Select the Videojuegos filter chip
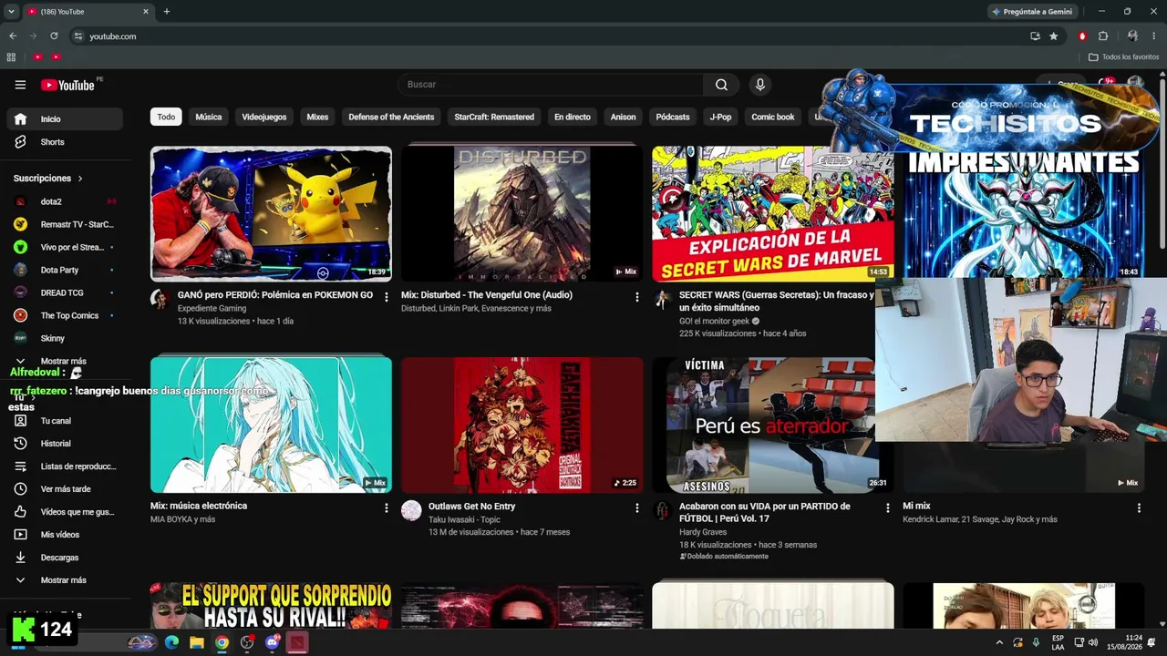 (x=264, y=117)
